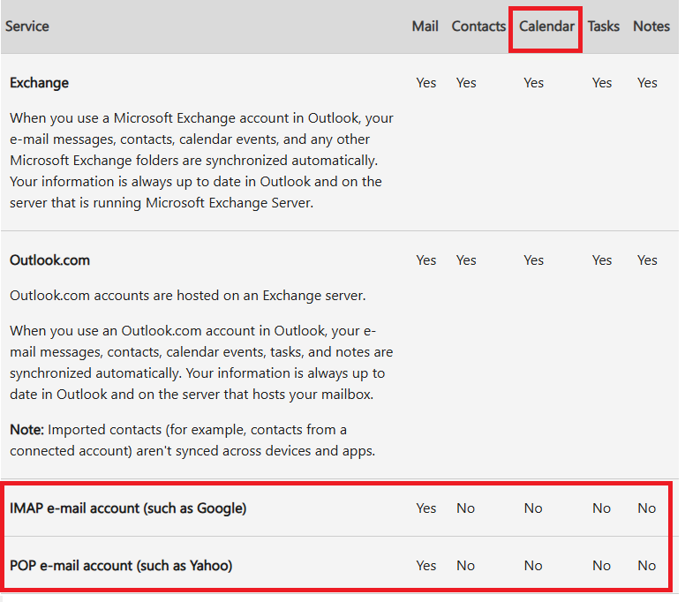This screenshot has width=685, height=602.
Task: Select the Tasks column header
Action: 603,26
